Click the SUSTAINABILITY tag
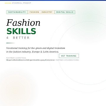This screenshot has height=106, width=106. 17,12
